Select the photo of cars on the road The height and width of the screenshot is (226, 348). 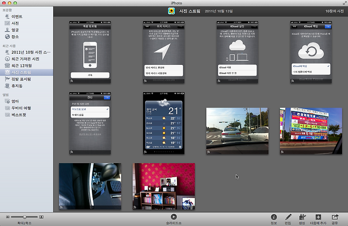click(x=237, y=131)
